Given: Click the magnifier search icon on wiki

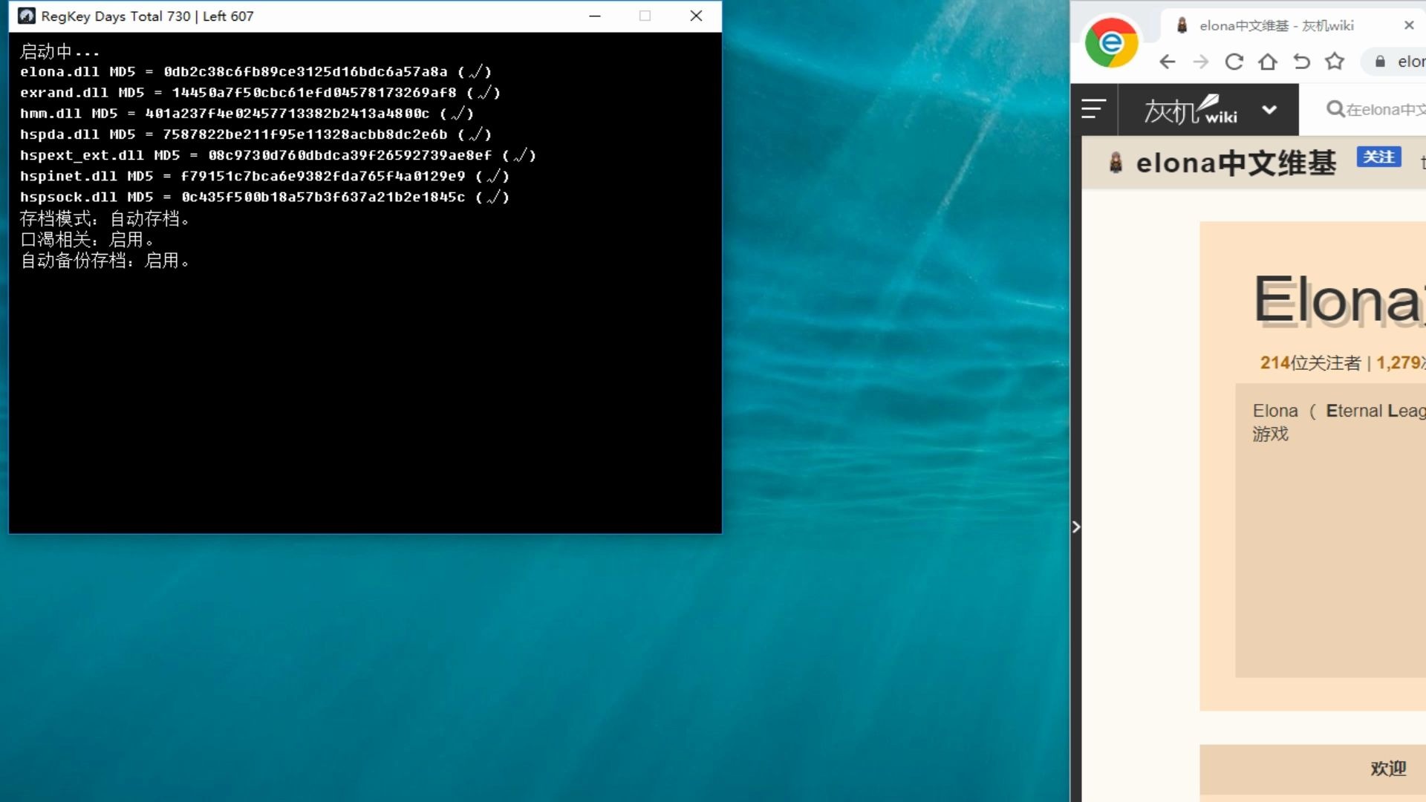Looking at the screenshot, I should [1335, 109].
